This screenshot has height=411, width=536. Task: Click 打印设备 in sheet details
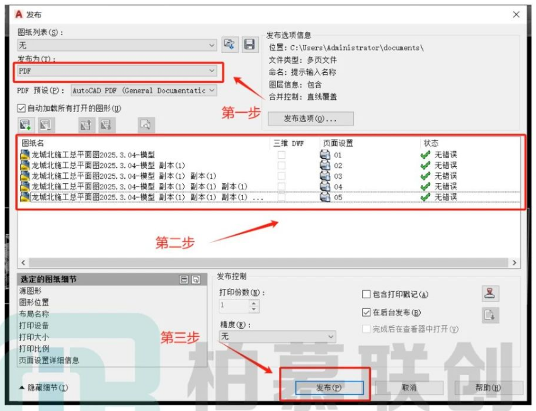[x=34, y=325]
